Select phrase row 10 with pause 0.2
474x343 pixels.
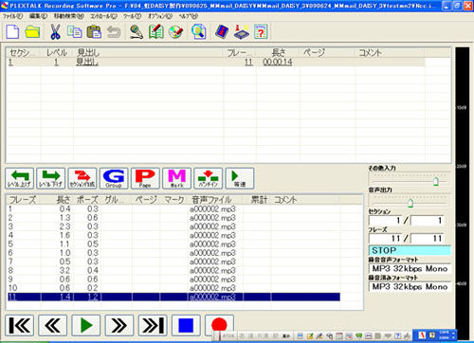click(x=173, y=288)
